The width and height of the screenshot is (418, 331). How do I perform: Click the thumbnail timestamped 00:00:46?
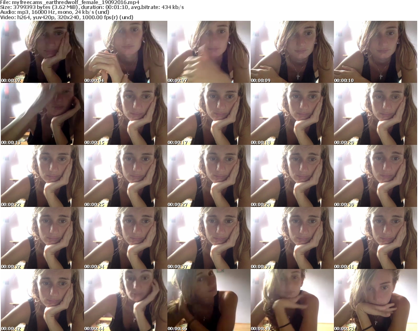tap(209, 300)
